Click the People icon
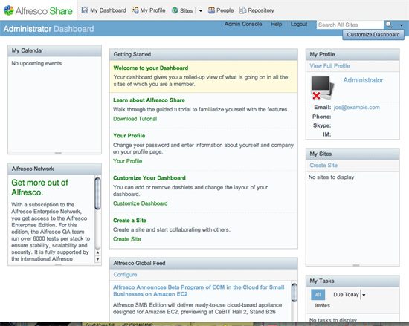Viewport: 409px width, 326px height. pos(211,10)
